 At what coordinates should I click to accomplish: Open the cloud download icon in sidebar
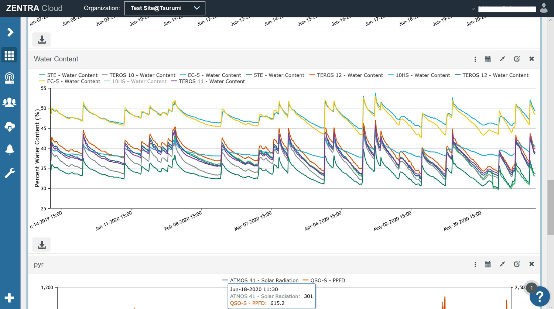point(10,127)
